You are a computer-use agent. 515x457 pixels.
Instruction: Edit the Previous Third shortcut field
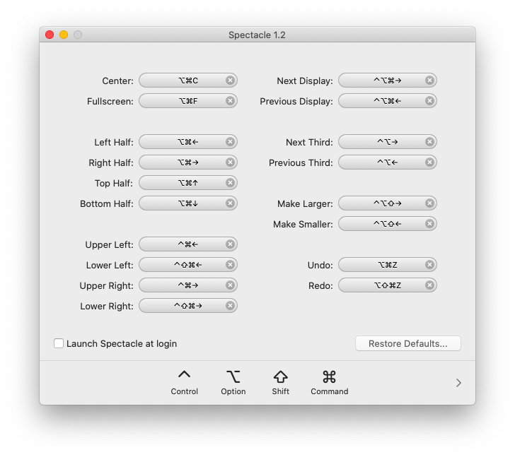click(x=388, y=162)
